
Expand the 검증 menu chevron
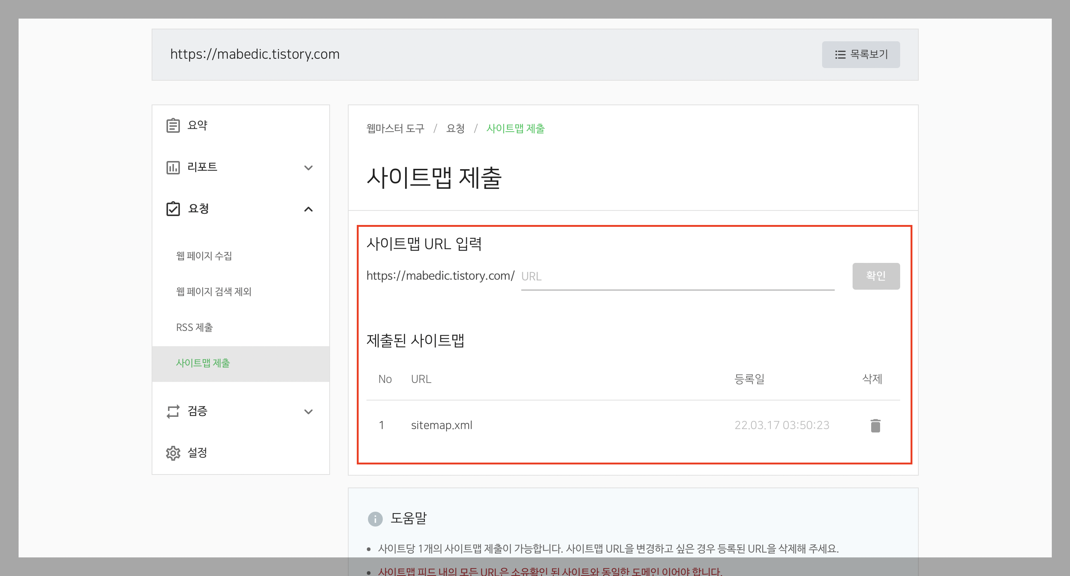308,411
